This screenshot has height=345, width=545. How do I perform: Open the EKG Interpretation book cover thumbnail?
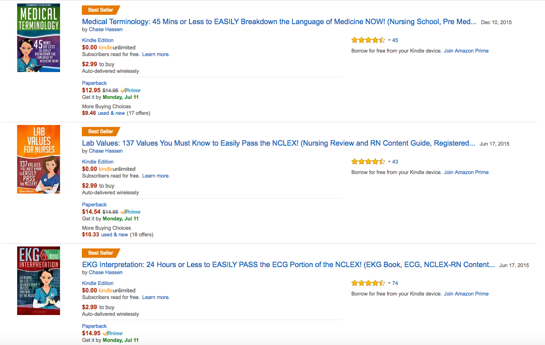[39, 281]
